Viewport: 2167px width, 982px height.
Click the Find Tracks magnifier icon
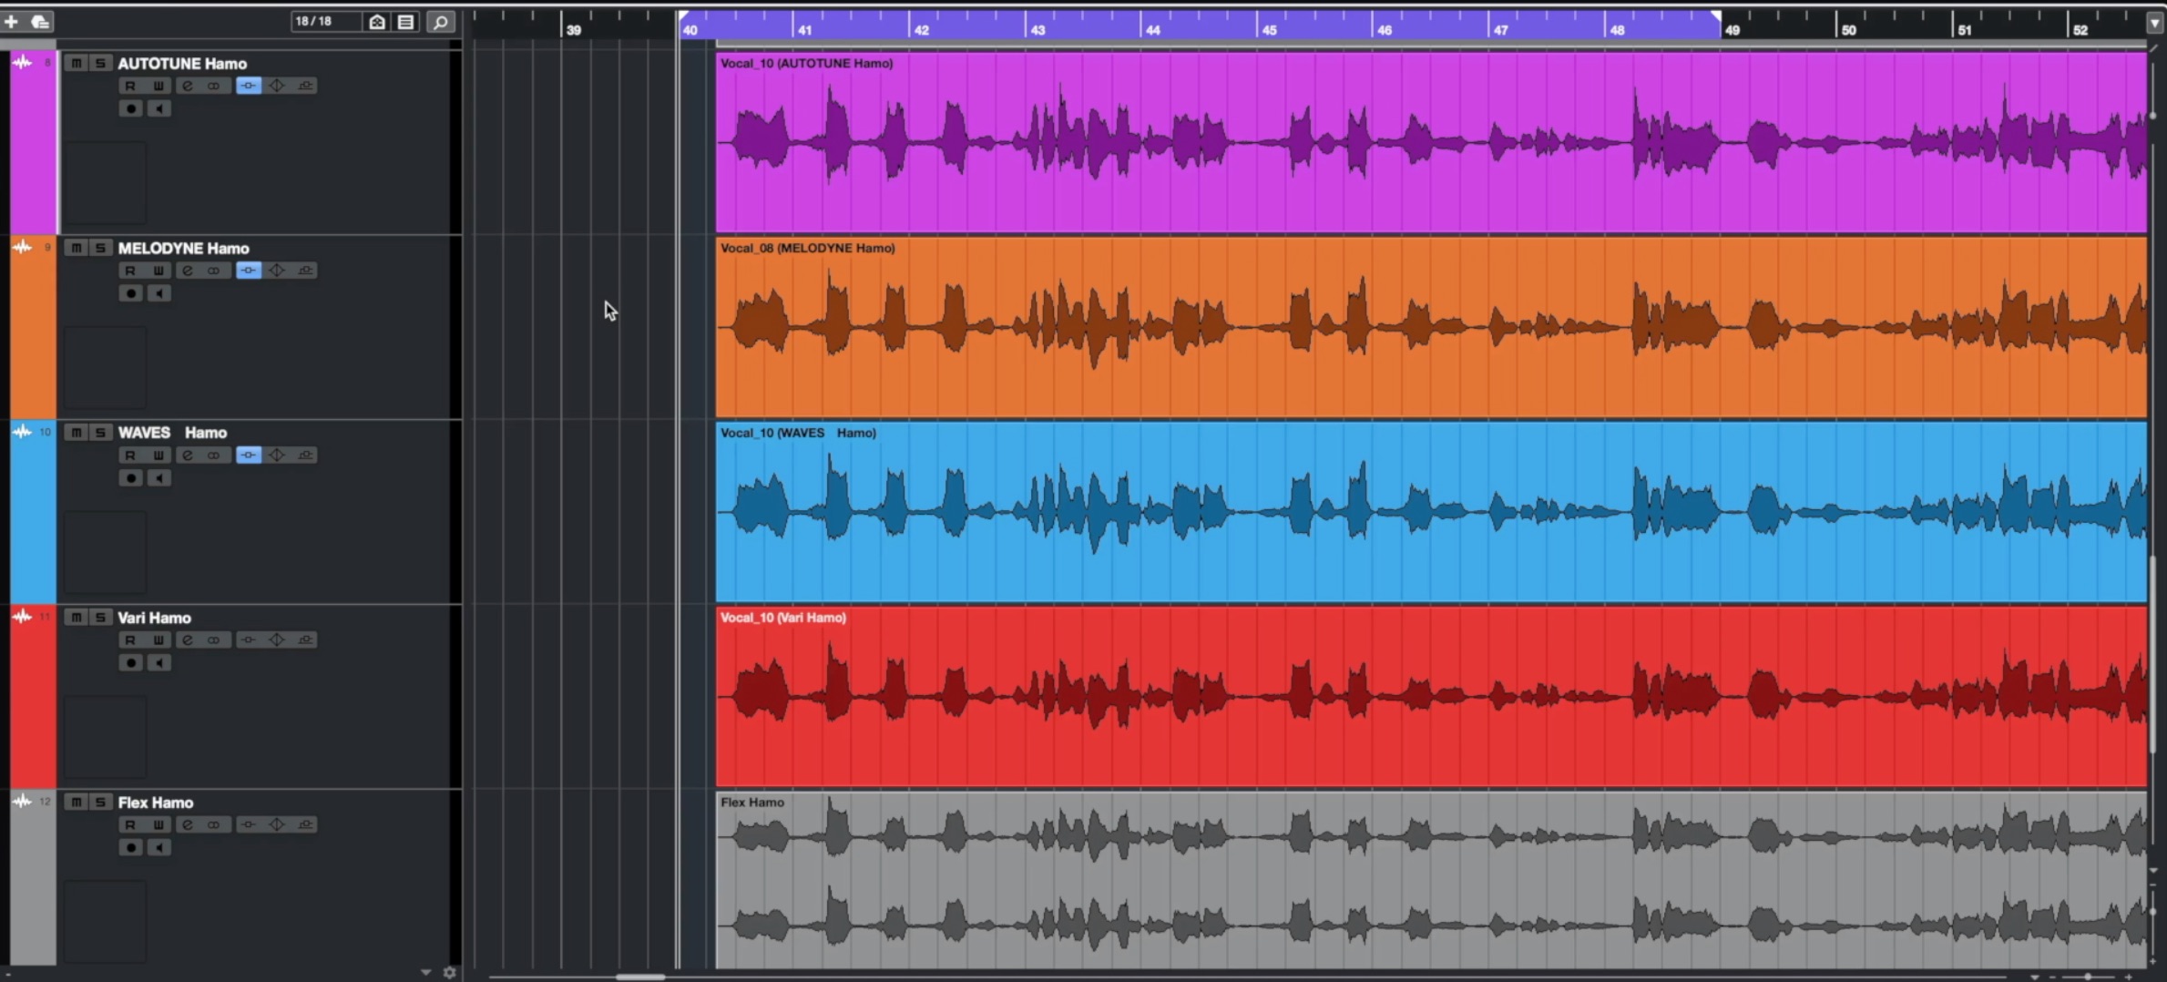pos(441,21)
